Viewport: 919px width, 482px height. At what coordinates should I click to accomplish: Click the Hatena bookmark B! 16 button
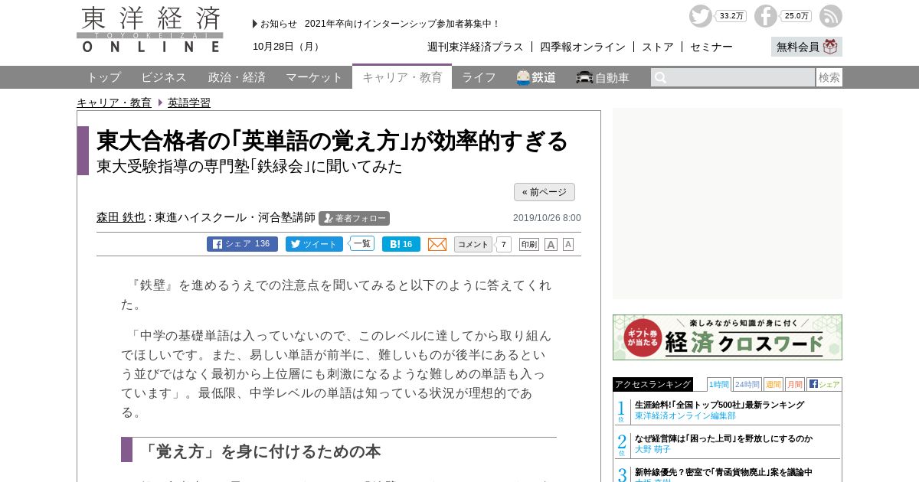pyautogui.click(x=401, y=244)
